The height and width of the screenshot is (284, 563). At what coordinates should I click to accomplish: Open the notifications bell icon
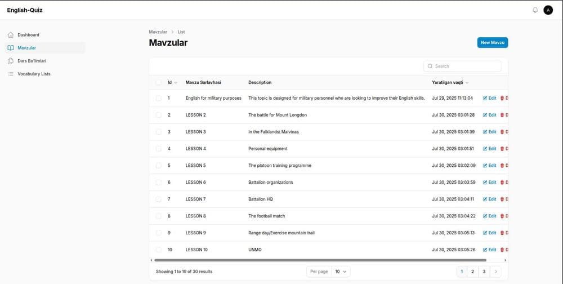[x=535, y=10]
